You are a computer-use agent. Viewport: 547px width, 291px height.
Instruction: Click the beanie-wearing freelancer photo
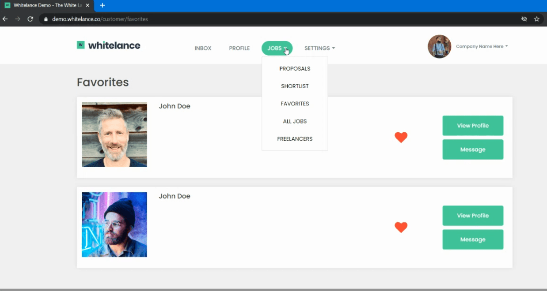(x=114, y=224)
